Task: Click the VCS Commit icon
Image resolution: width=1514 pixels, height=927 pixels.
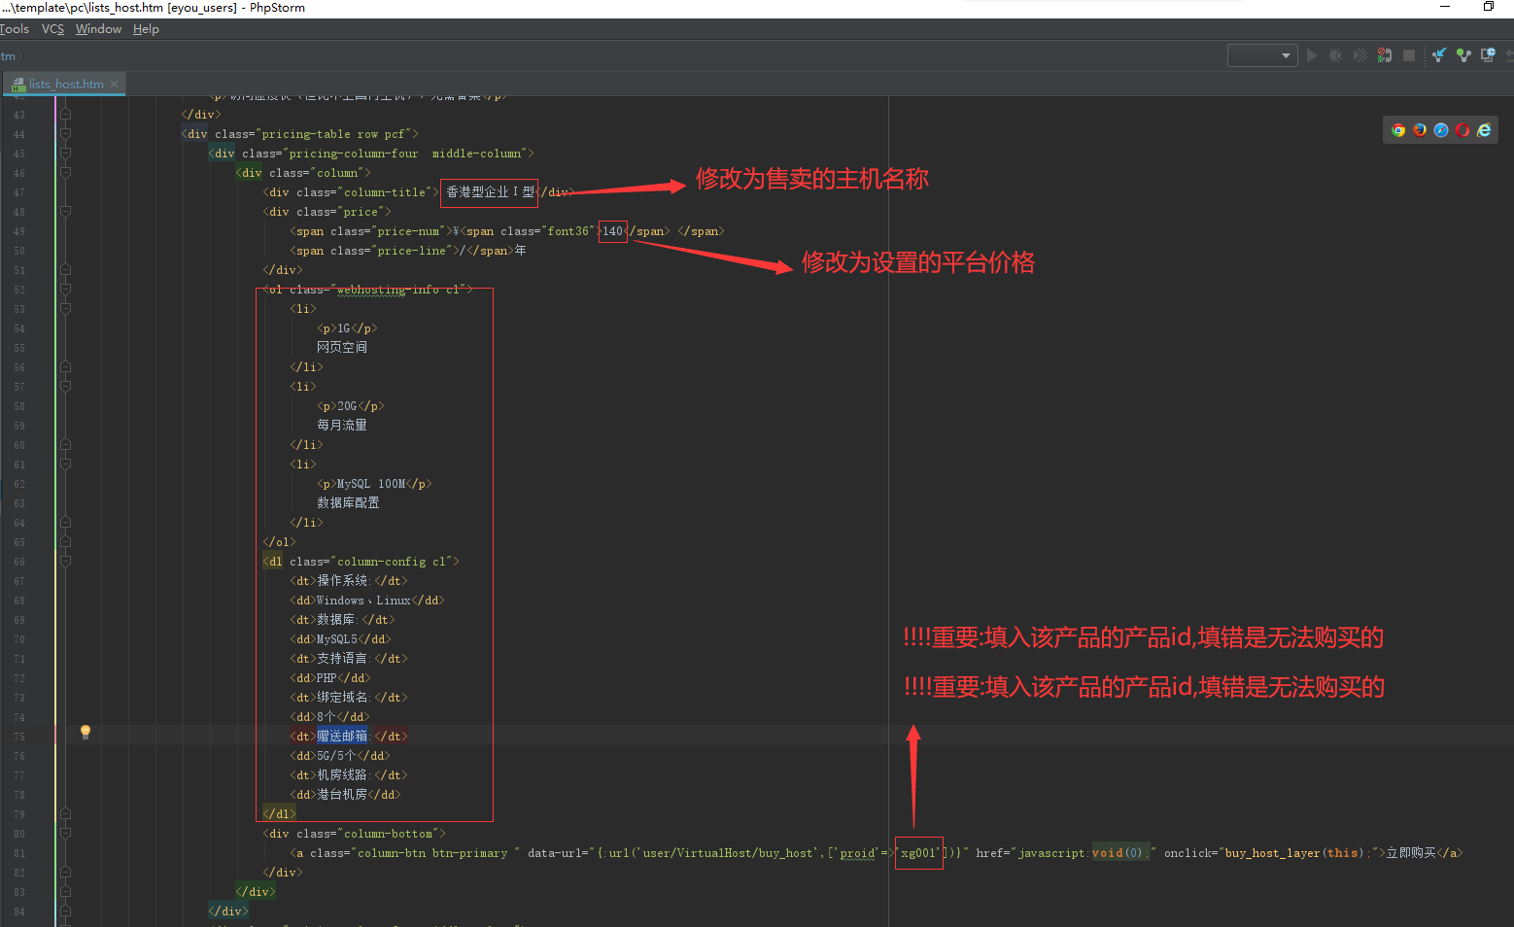Action: [x=1463, y=55]
